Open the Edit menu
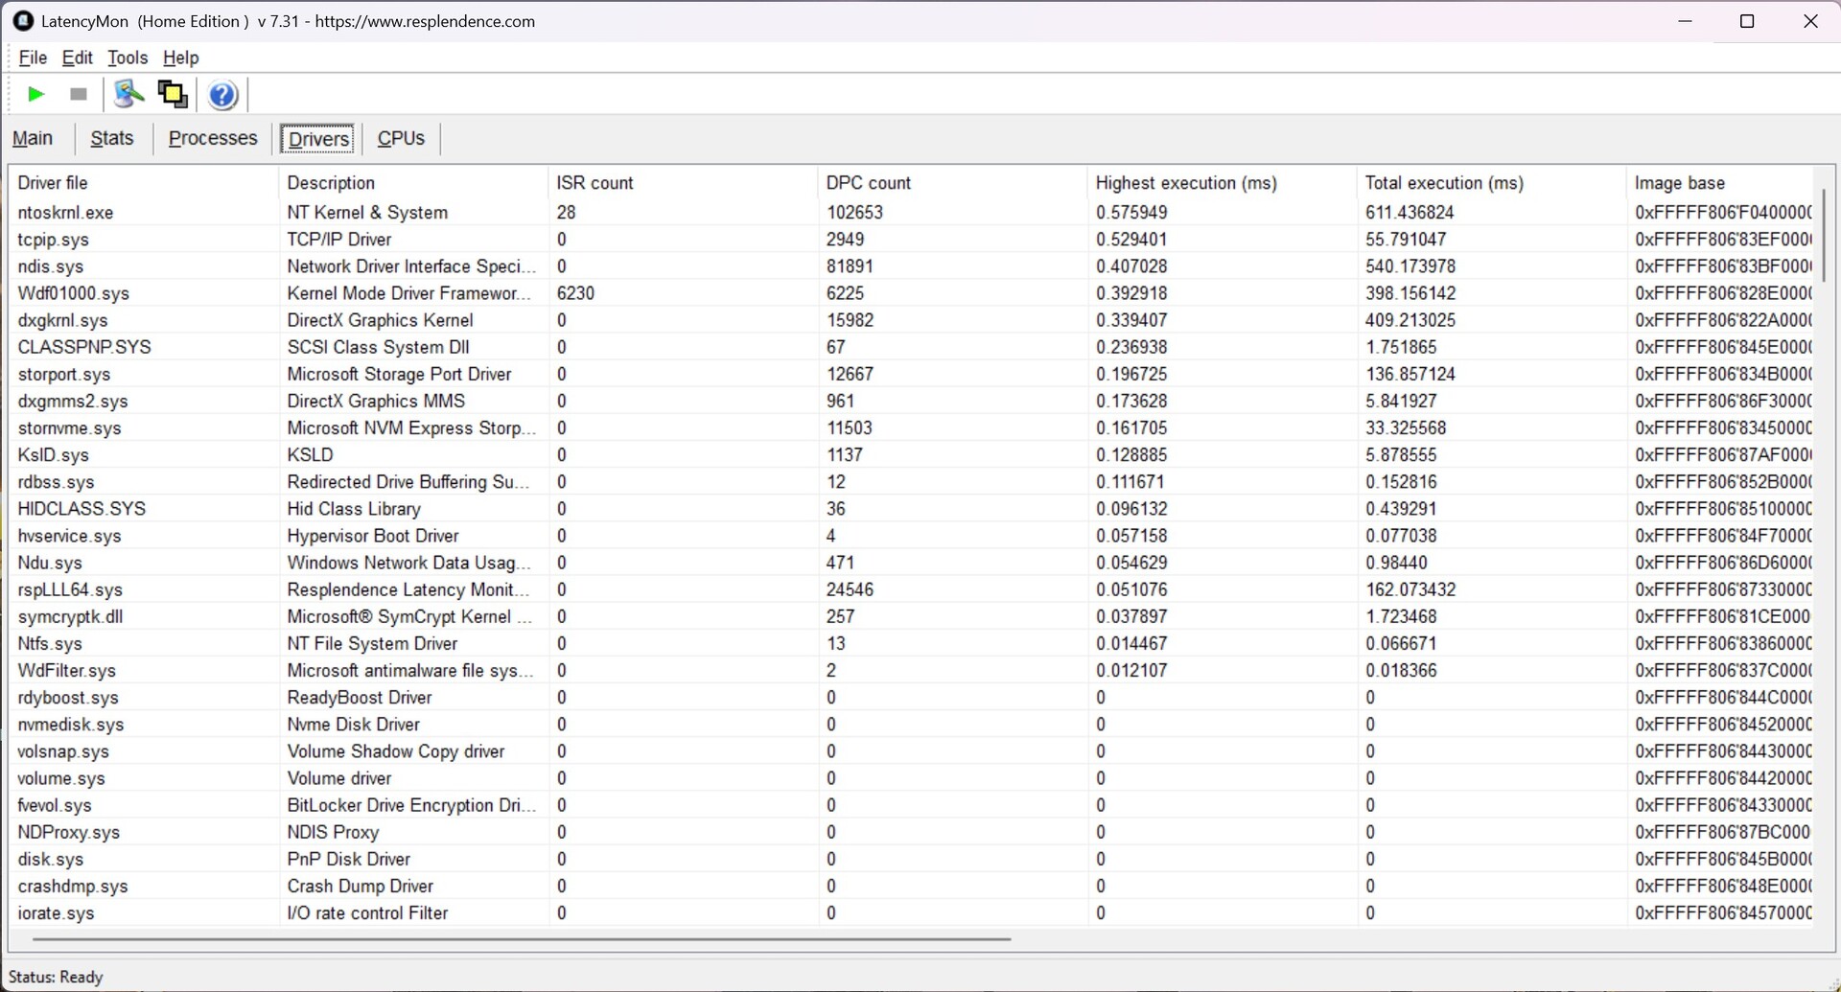The width and height of the screenshot is (1841, 992). (77, 58)
